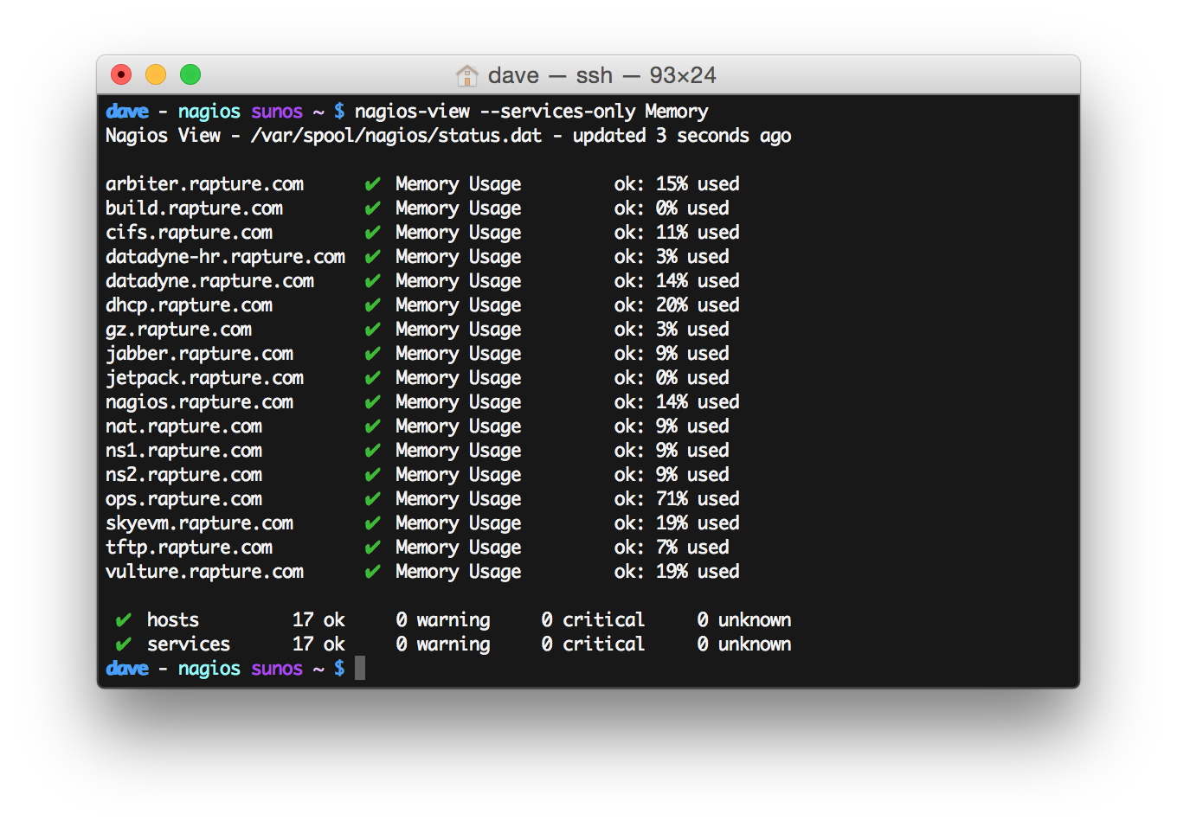Click the checkmark beside datadyne-hr.rapture.com
Viewport: 1177px width, 827px height.
pos(373,257)
